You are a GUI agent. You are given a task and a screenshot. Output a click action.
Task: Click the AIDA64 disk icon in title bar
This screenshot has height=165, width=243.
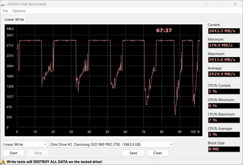3,4
